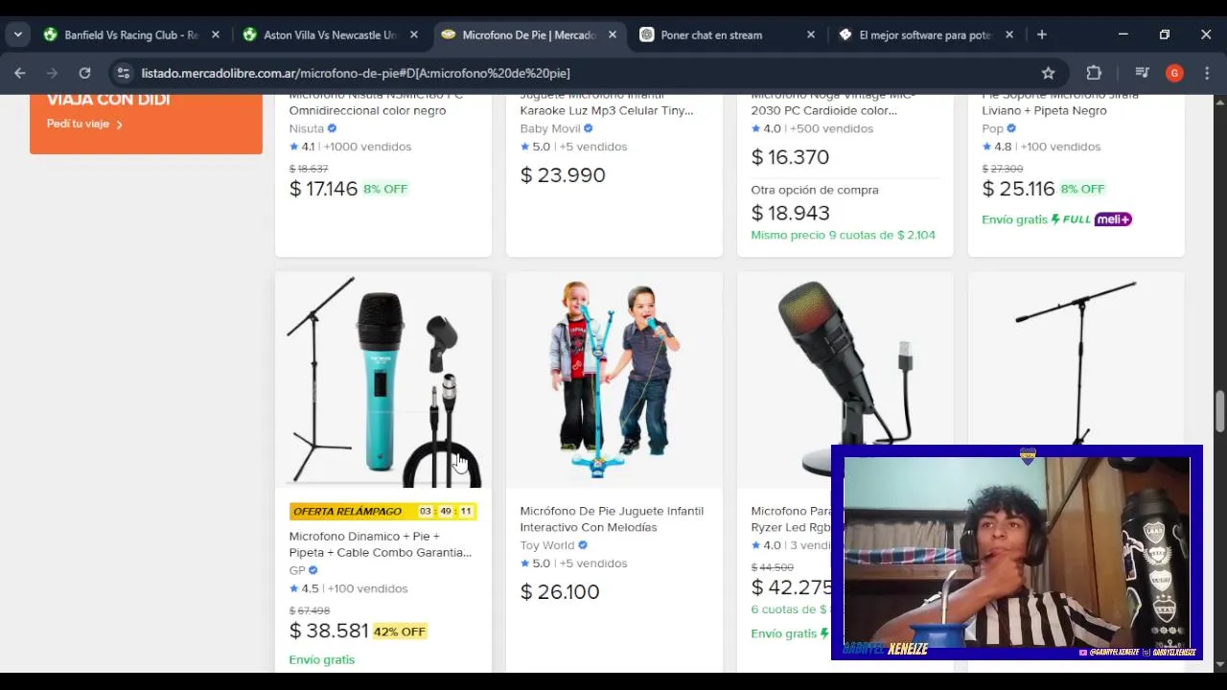Open Liviano + Pipeta Negro listing
The height and width of the screenshot is (690, 1227).
click(x=1059, y=103)
